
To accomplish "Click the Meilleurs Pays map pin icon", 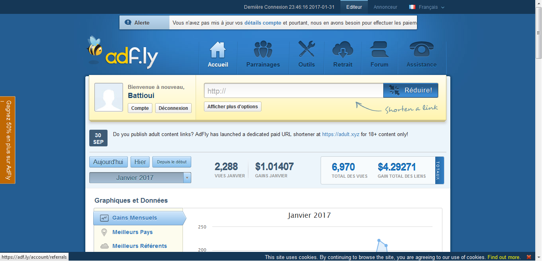I will coord(104,232).
